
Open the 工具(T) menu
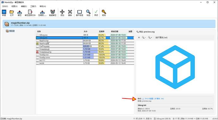coord(33,6)
